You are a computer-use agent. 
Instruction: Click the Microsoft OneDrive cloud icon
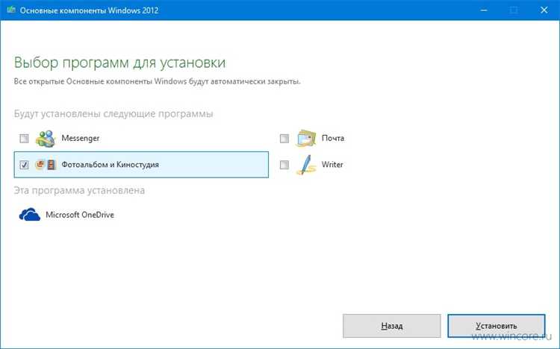[x=30, y=215]
